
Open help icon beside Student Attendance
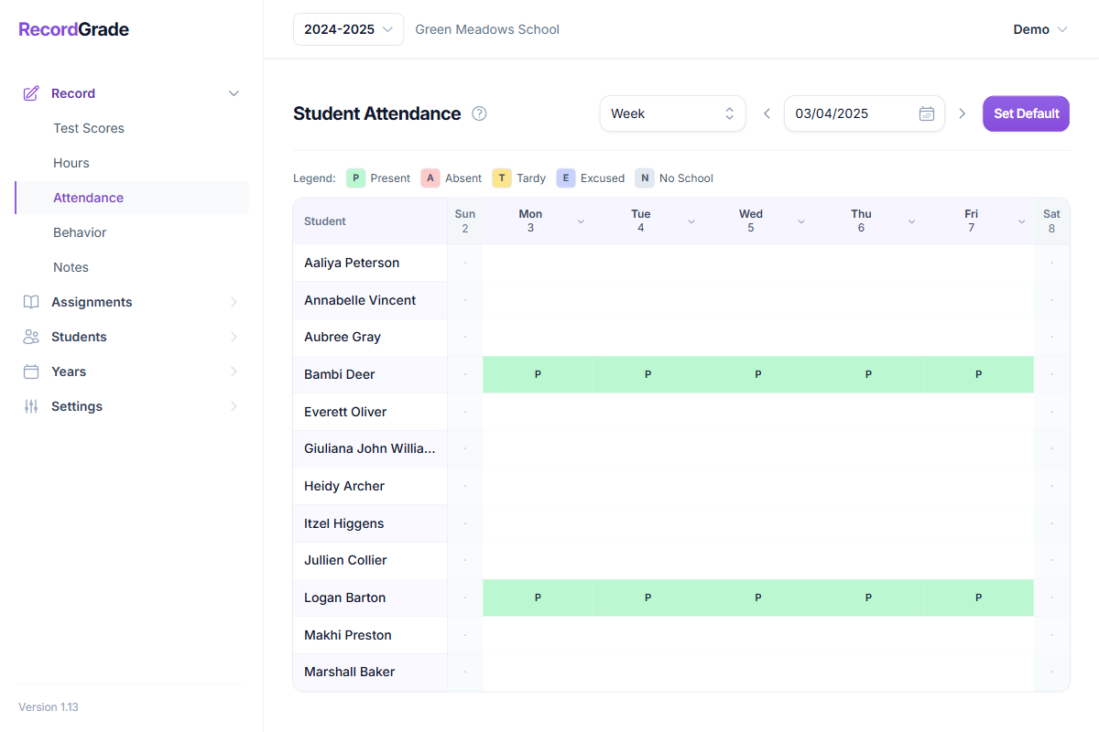(479, 113)
